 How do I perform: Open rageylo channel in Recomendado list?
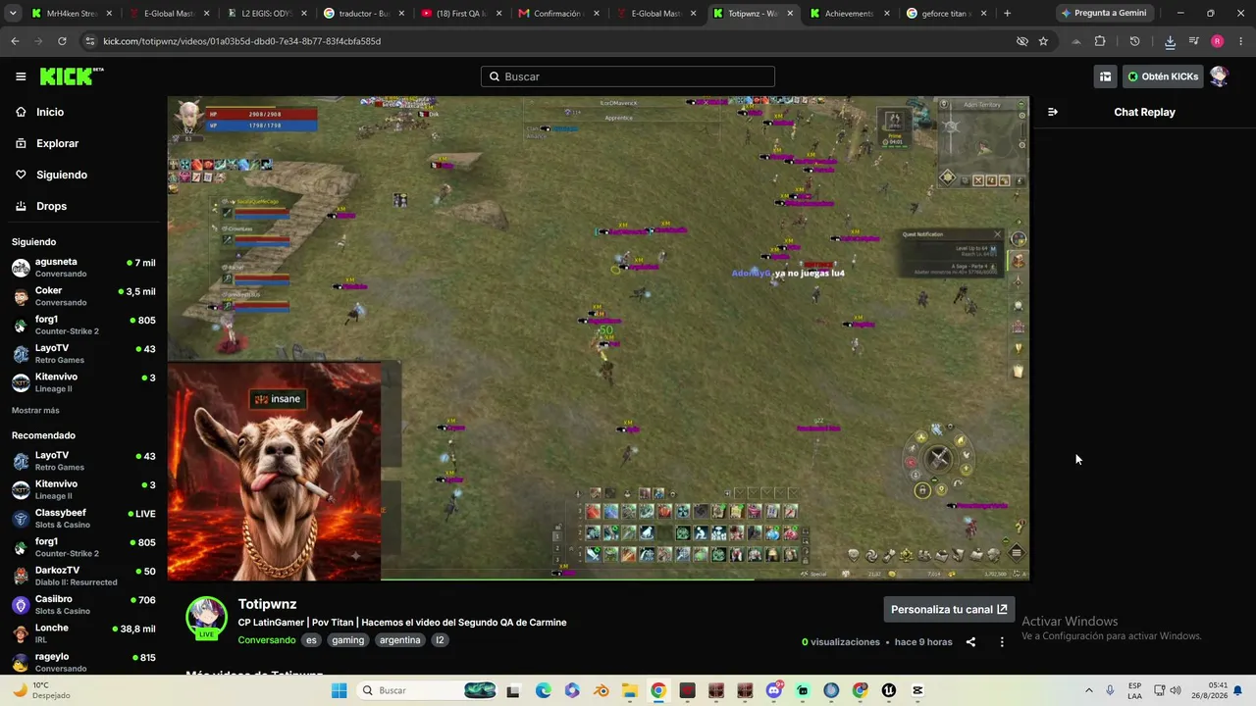pos(83,662)
